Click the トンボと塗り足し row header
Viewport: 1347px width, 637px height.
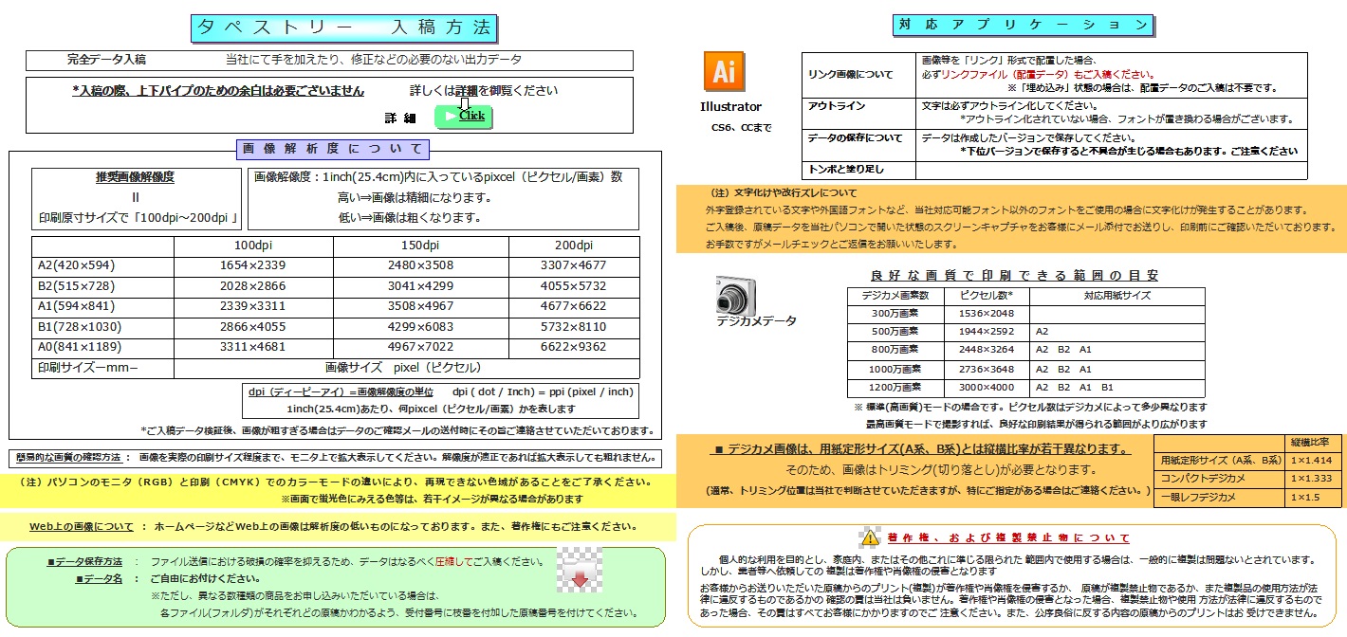858,171
